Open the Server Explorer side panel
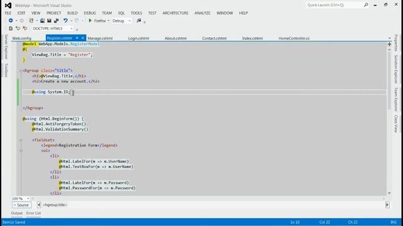This screenshot has width=403, height=226. 6,47
